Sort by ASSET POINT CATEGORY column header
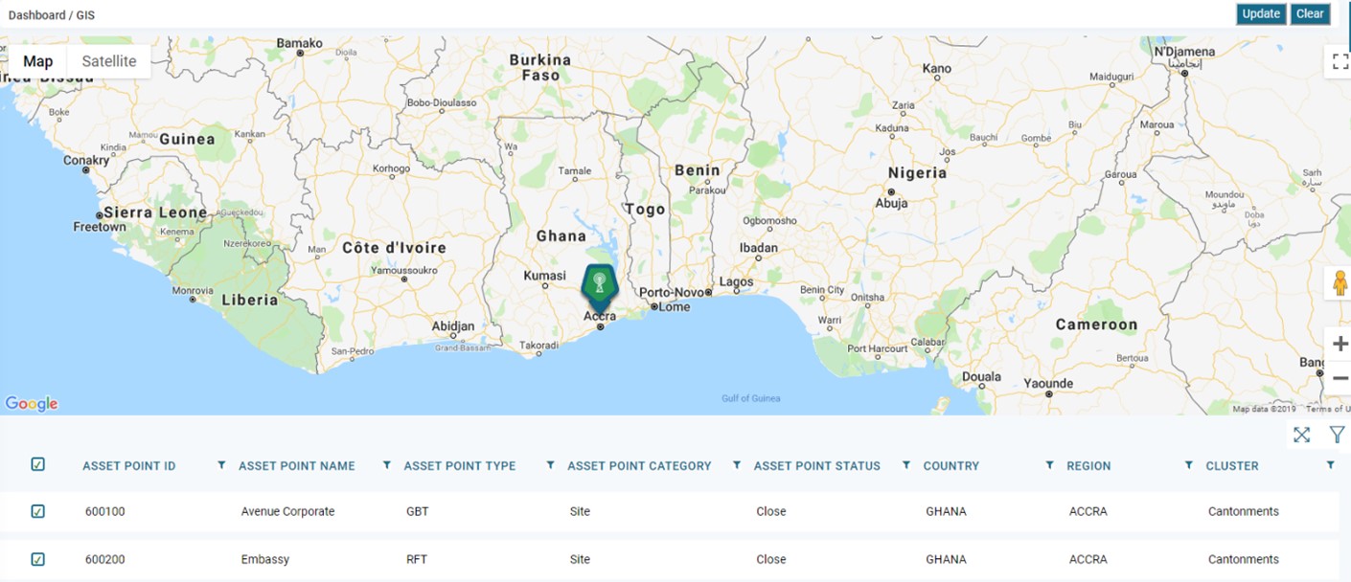1351x582 pixels. pos(639,466)
